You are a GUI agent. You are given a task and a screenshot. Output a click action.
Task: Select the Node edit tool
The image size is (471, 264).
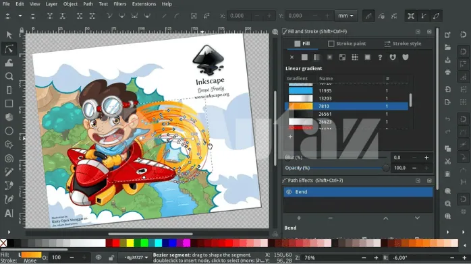pos(9,48)
